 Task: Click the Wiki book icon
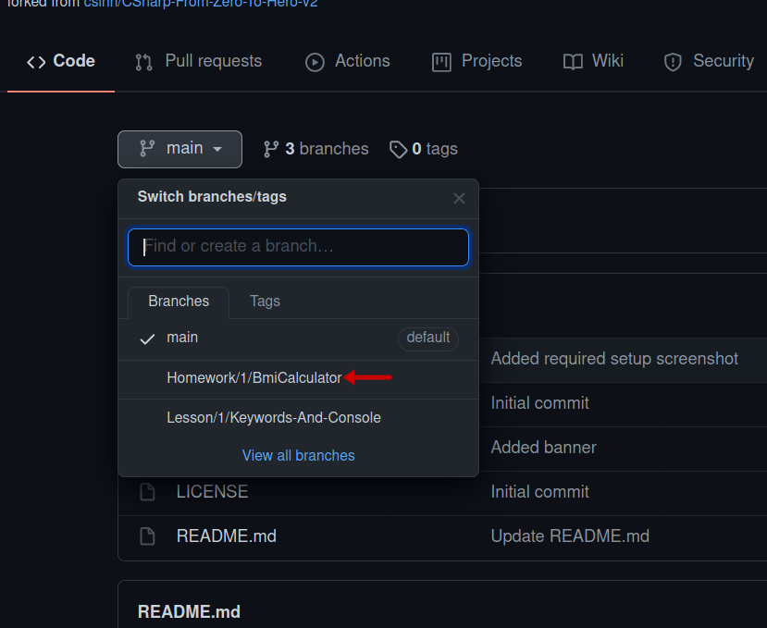[573, 62]
